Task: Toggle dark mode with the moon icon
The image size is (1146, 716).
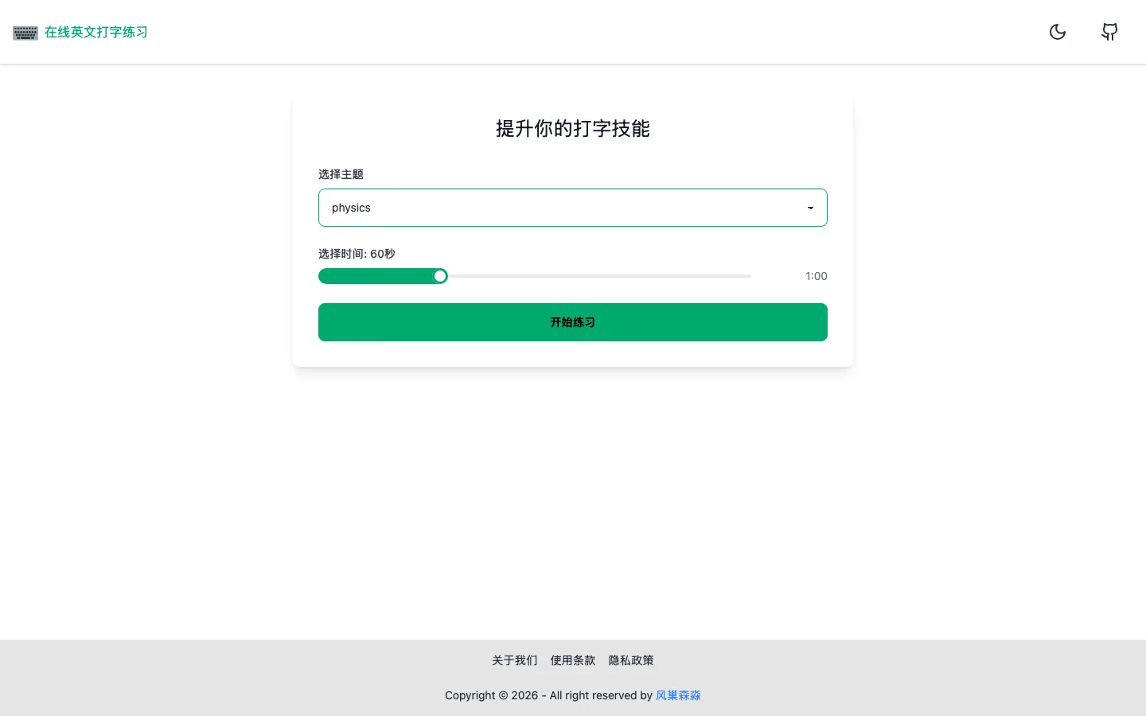Action: (x=1058, y=32)
